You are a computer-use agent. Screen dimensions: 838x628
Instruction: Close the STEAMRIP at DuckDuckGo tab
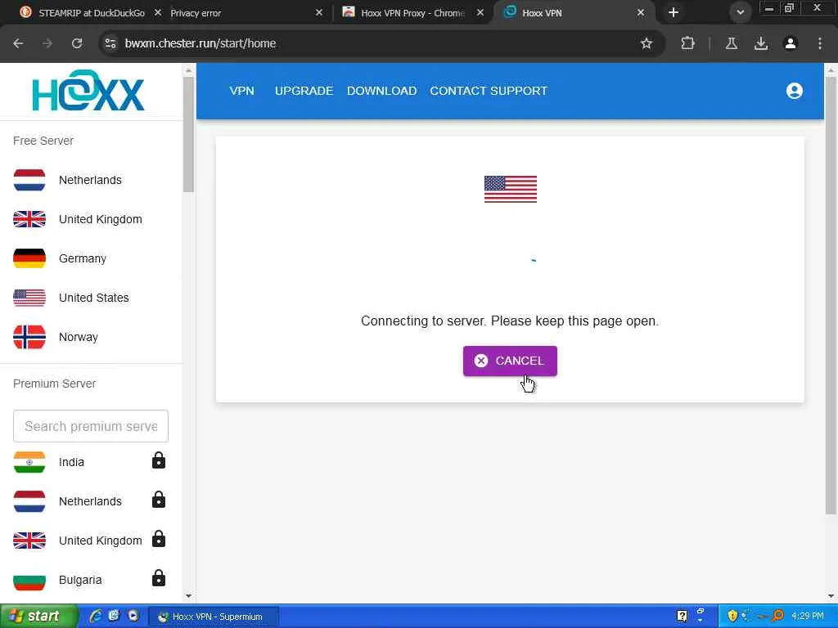pyautogui.click(x=158, y=12)
